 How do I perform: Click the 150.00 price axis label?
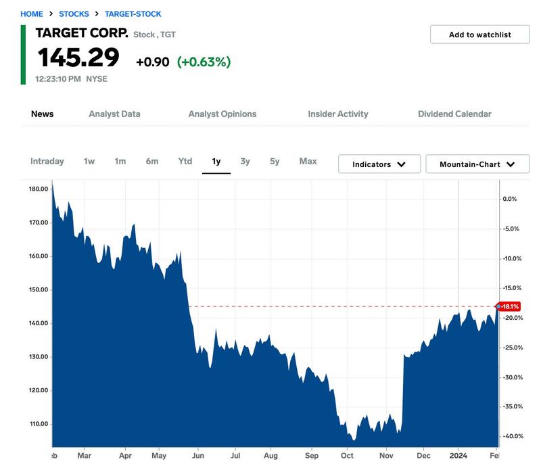coord(39,290)
